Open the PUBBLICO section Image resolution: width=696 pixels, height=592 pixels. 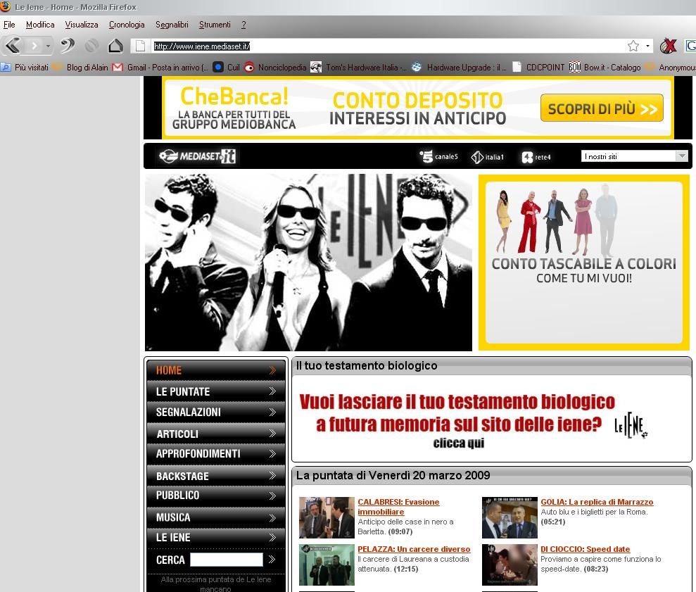(216, 496)
